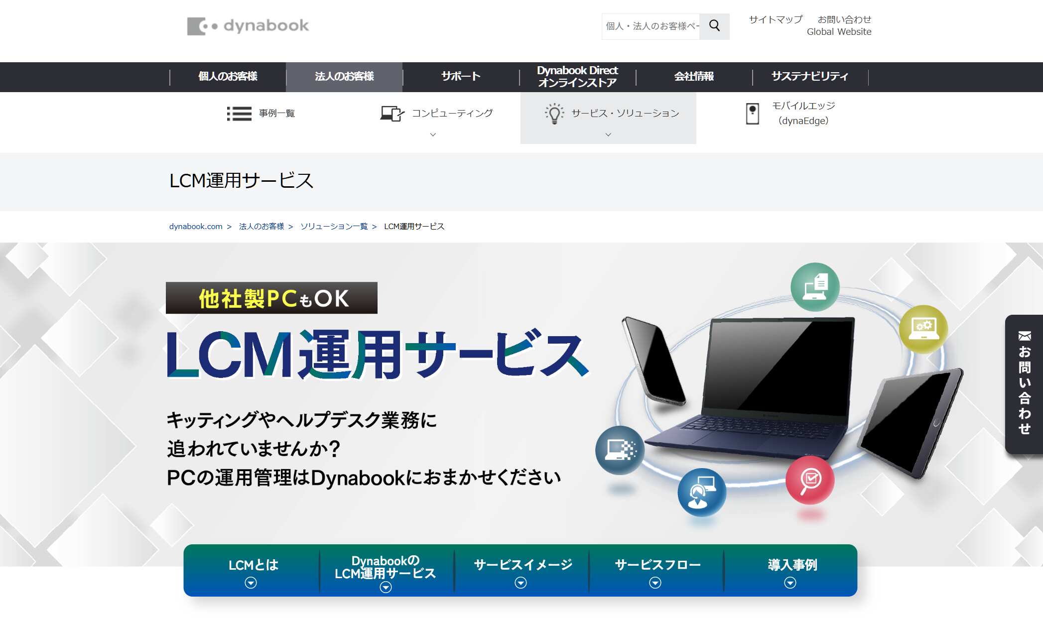Open the サイトマップ link
Screen dimensions: 1043x622
point(776,19)
